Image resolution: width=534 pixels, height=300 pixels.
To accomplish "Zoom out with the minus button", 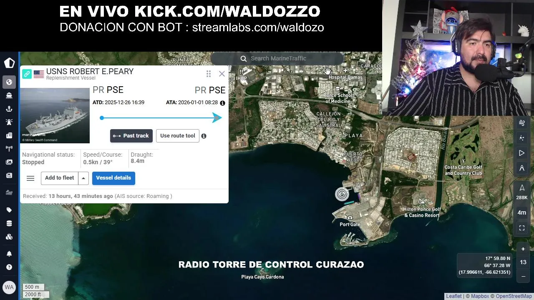I will pyautogui.click(x=523, y=276).
